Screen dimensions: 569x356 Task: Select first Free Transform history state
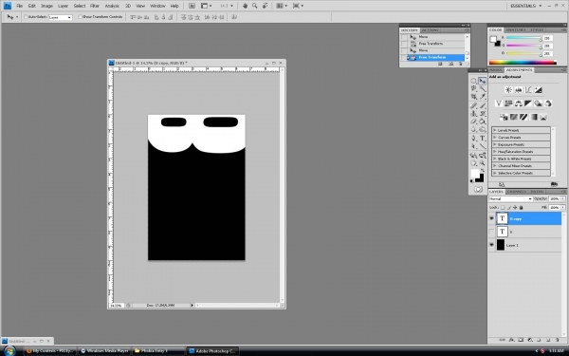[432, 44]
